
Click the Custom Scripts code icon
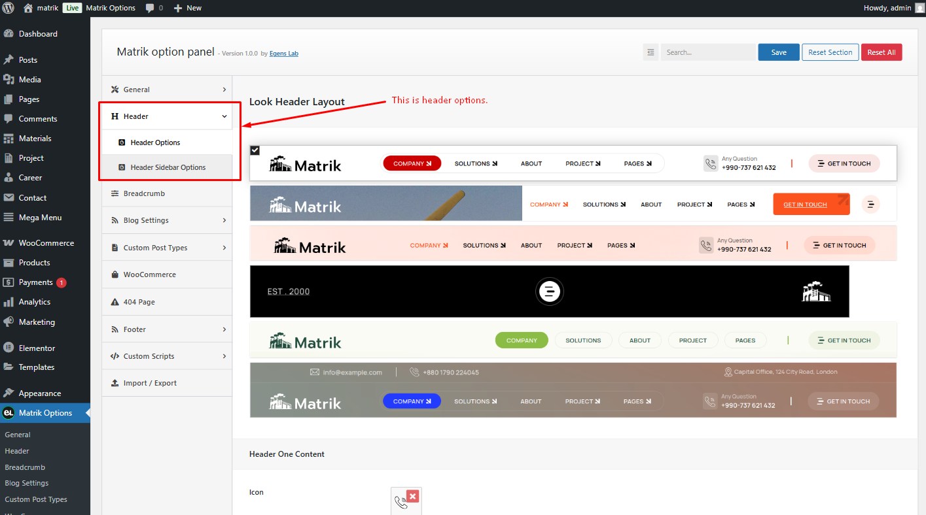[115, 356]
